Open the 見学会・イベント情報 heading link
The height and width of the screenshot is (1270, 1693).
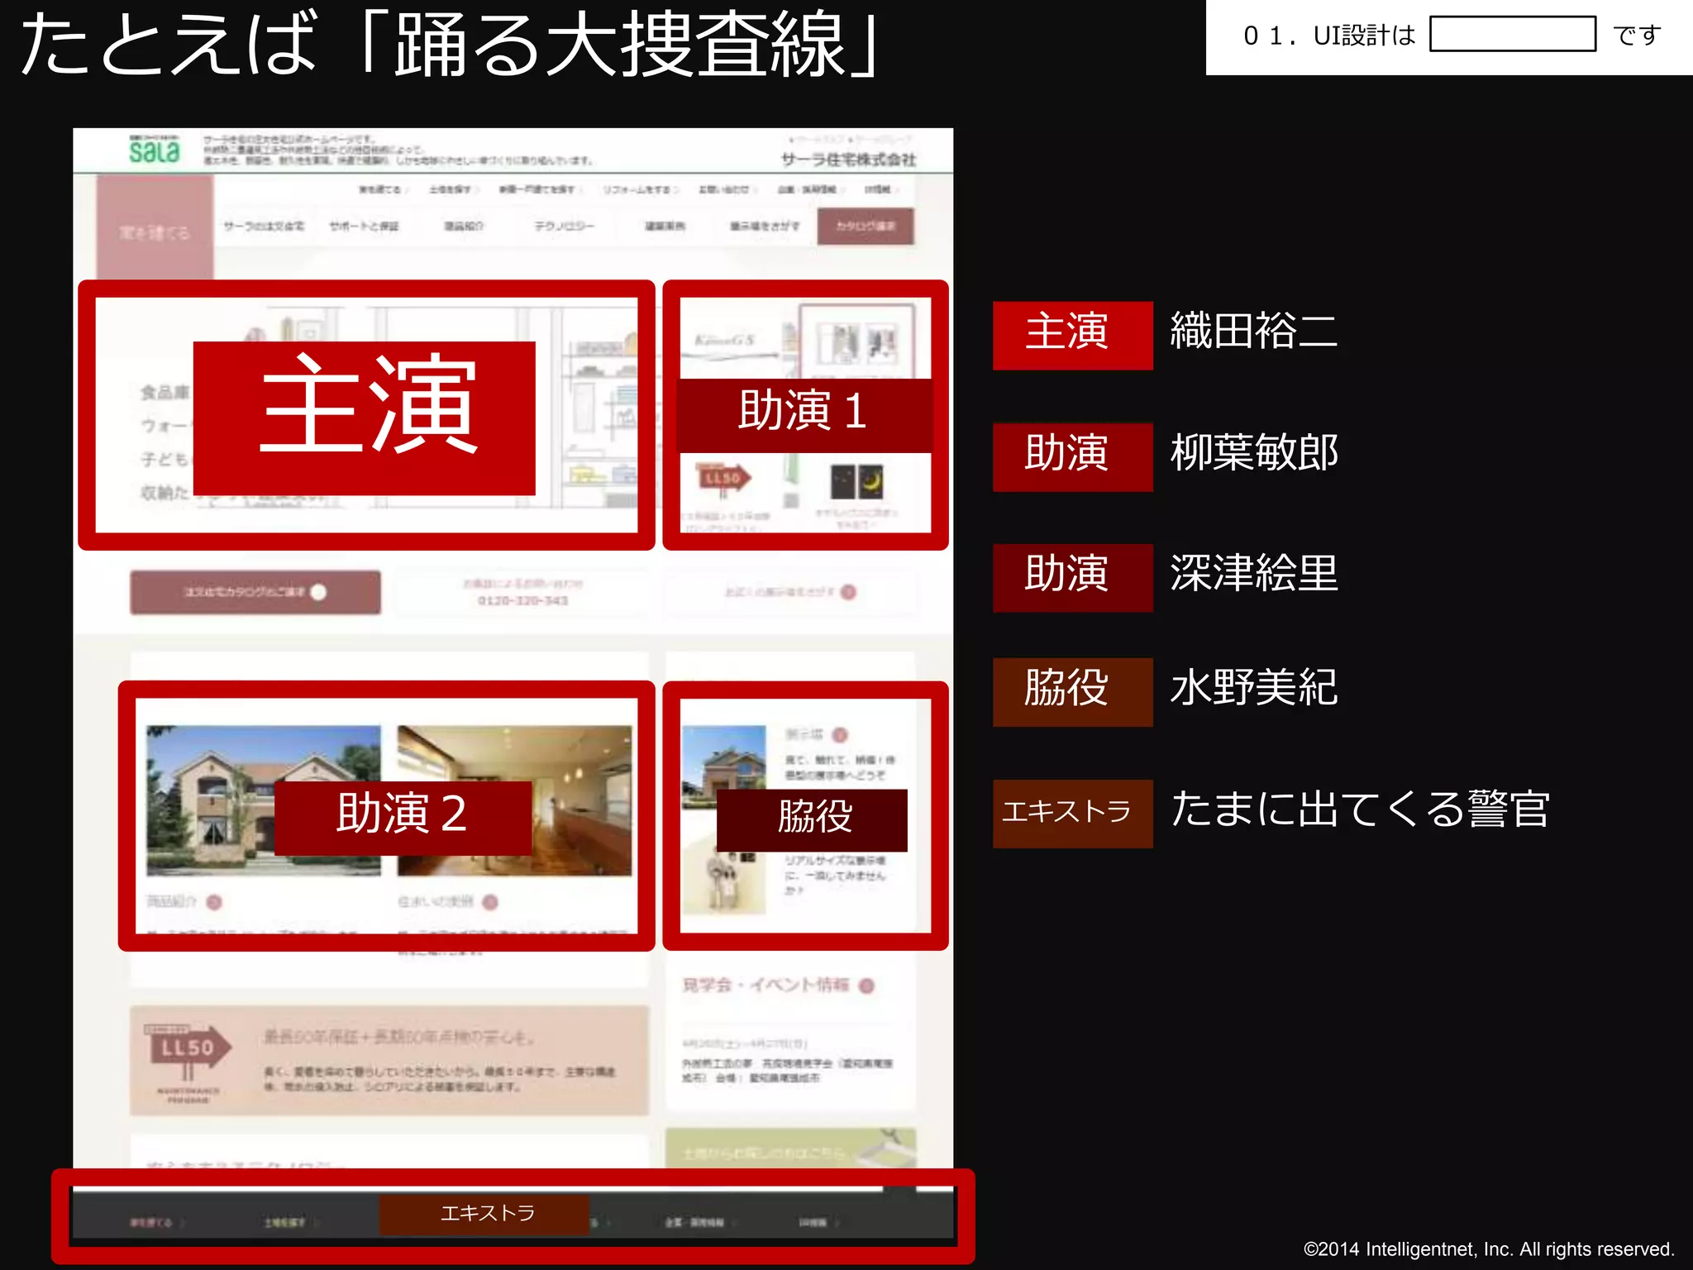[765, 986]
